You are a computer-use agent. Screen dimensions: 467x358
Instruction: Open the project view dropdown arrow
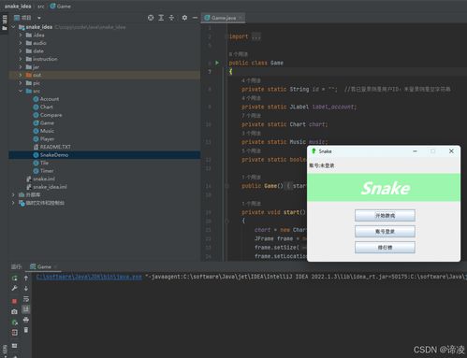click(x=39, y=18)
